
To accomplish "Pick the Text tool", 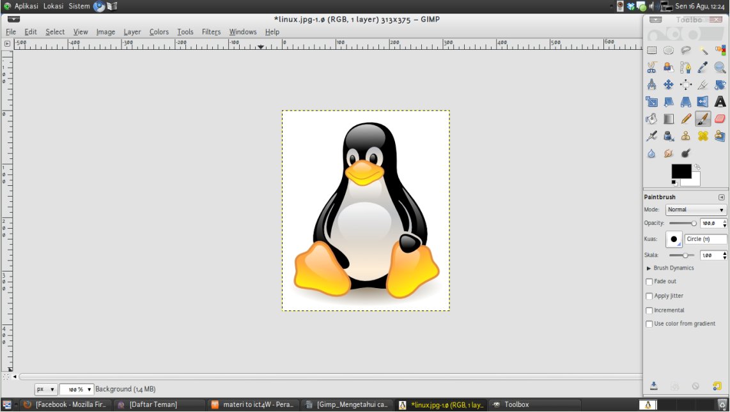I will 720,102.
